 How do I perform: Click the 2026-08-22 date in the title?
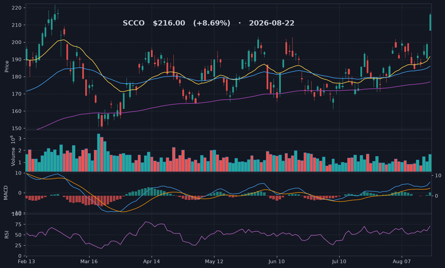272,23
